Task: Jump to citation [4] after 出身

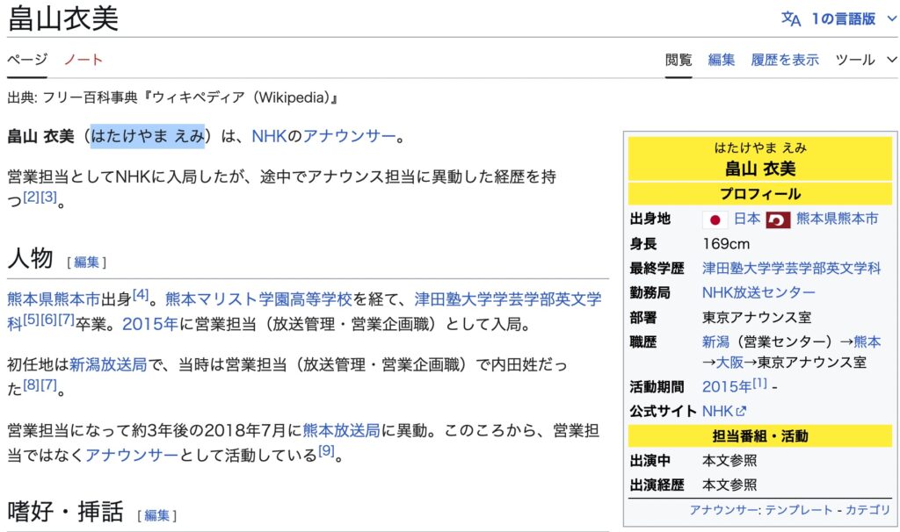Action: tap(141, 295)
